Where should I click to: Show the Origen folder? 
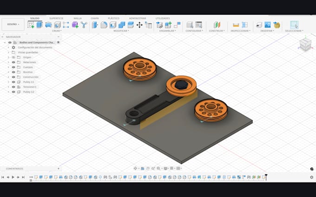pos(13,57)
